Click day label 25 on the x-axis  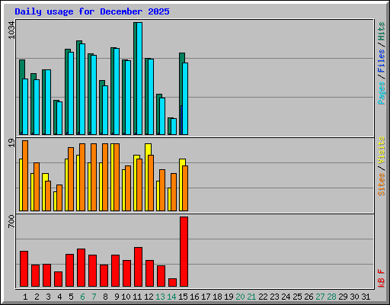(x=297, y=297)
